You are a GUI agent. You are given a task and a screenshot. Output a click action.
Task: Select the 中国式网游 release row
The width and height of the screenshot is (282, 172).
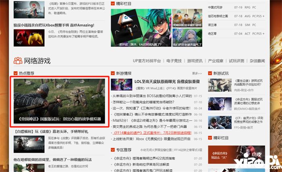pyautogui.click(x=236, y=8)
